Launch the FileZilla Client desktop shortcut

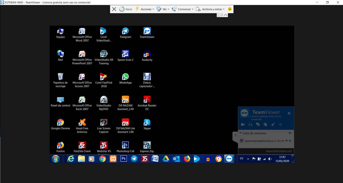click(x=82, y=147)
